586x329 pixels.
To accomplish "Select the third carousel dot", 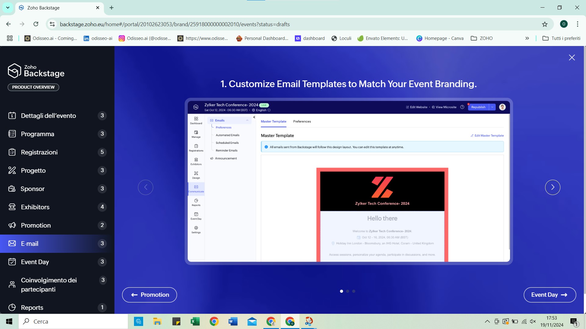I will (x=353, y=291).
